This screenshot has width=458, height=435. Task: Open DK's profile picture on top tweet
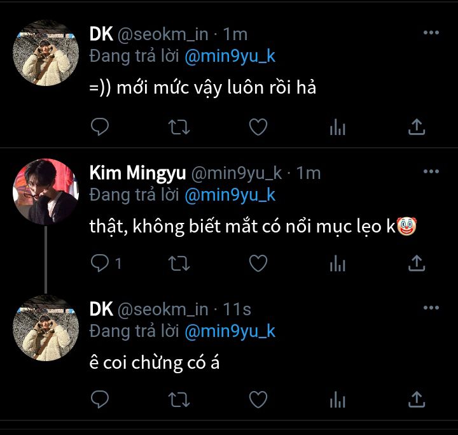pyautogui.click(x=46, y=53)
